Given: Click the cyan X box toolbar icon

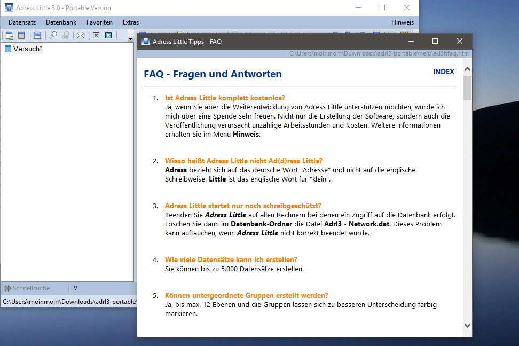Looking at the screenshot, I should pyautogui.click(x=108, y=35).
